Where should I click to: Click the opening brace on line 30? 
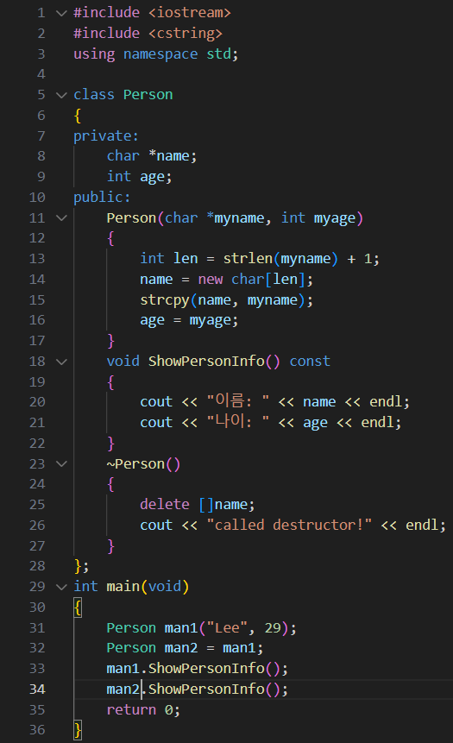coord(78,608)
